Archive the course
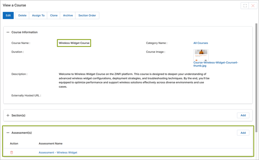This screenshot has width=259, height=160. (68, 15)
